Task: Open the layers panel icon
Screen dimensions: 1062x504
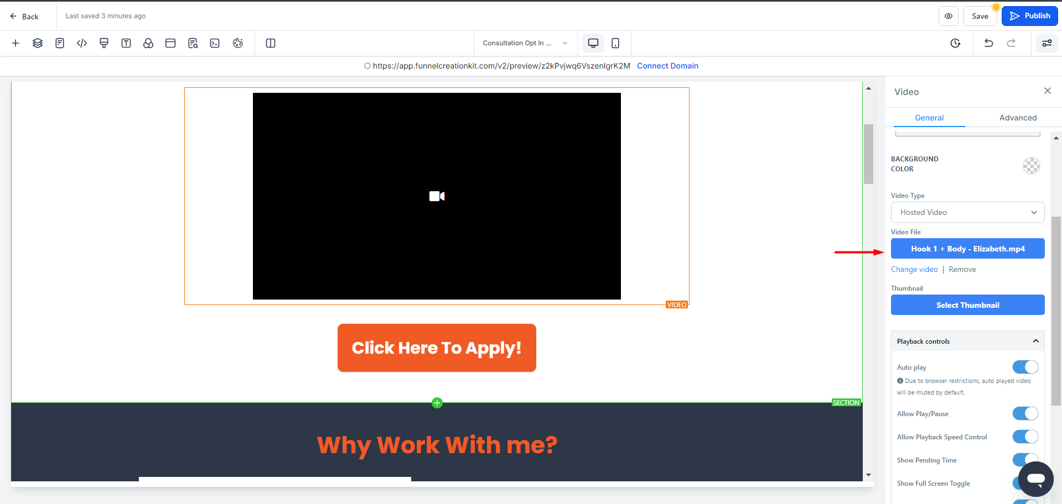Action: 38,43
